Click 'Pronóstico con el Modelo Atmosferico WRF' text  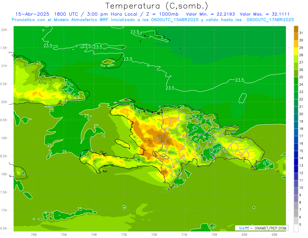click(61, 20)
